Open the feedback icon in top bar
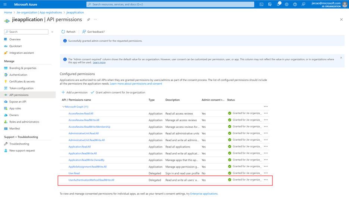The width and height of the screenshot is (349, 203). (304, 4)
